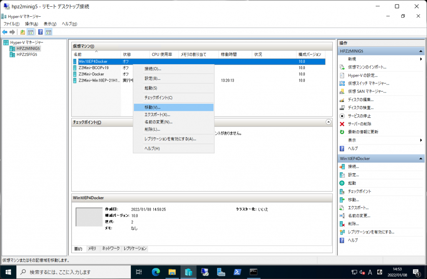The width and height of the screenshot is (427, 279).
Task: Choose チェックポイント(C) in context menu
Action: coord(173,97)
